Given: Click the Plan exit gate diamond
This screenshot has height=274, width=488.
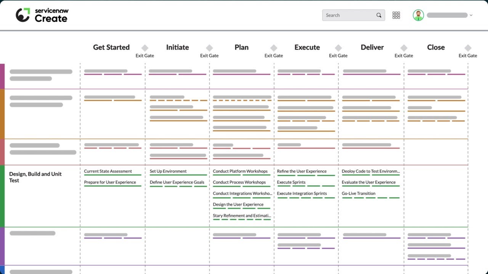Looking at the screenshot, I should (274, 48).
